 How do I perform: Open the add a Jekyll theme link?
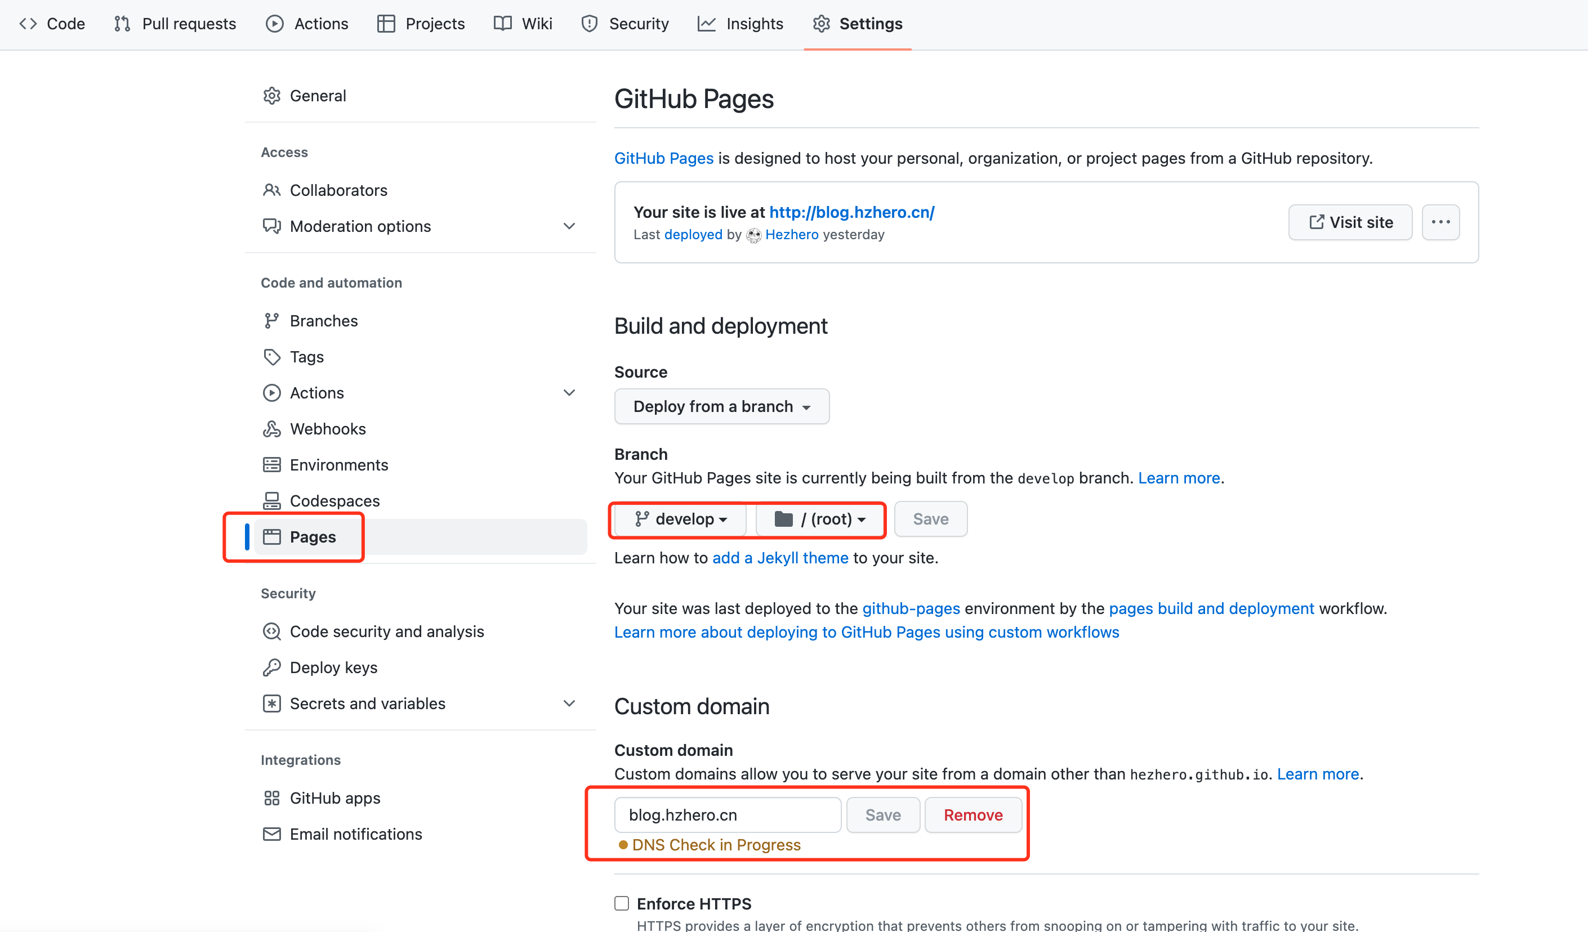click(780, 558)
